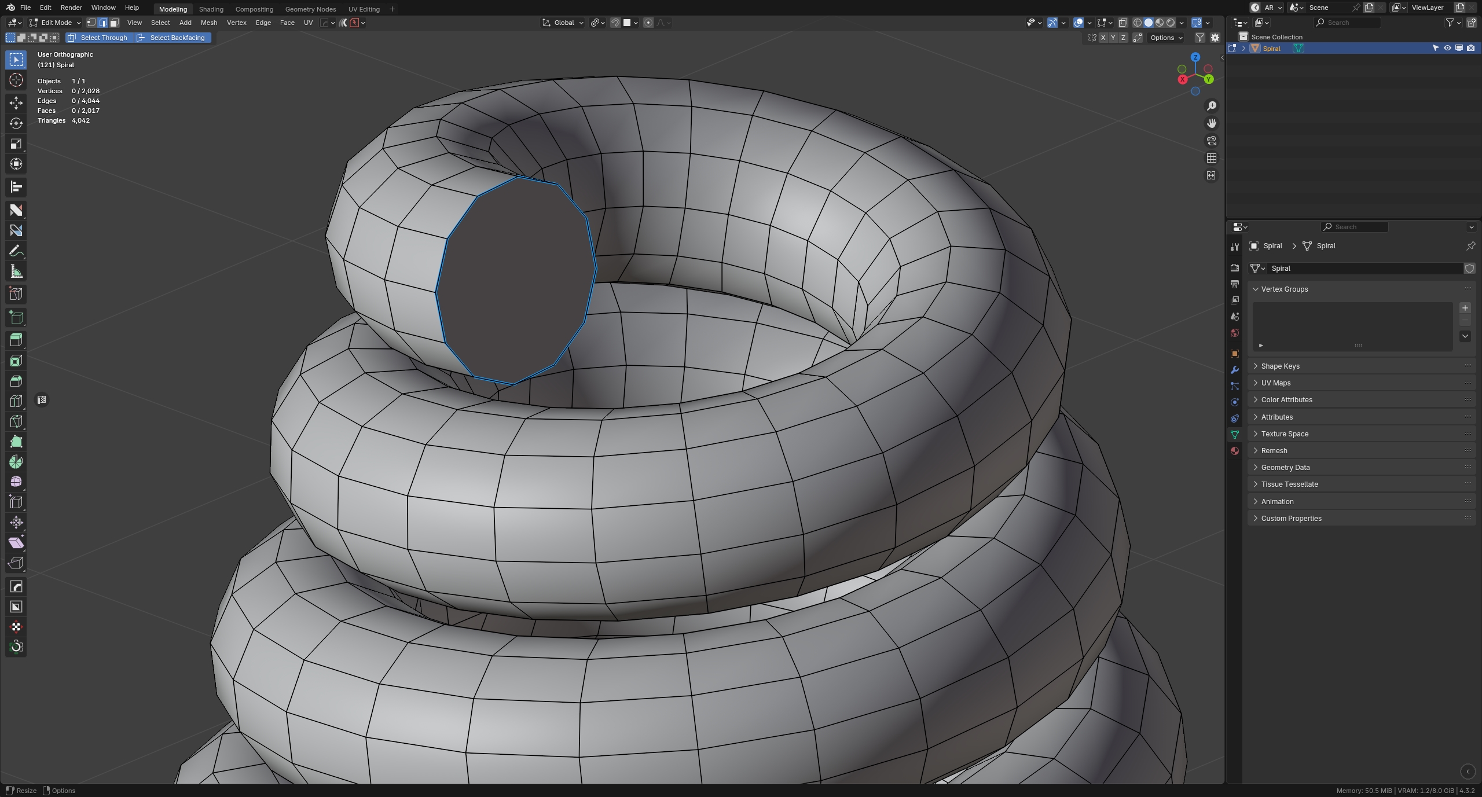This screenshot has width=1482, height=797.
Task: Toggle Select Backfacing option
Action: (x=173, y=38)
